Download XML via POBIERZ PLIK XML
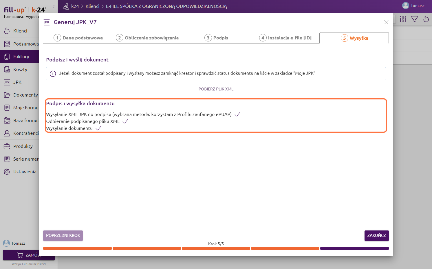The image size is (432, 269). [216, 89]
